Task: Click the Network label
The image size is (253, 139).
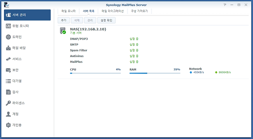Action: pos(195,69)
